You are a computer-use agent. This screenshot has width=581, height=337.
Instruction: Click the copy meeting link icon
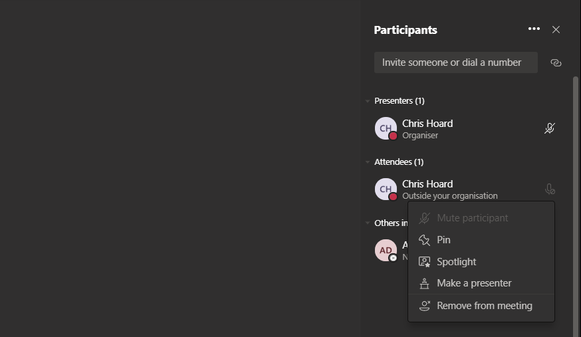point(556,62)
